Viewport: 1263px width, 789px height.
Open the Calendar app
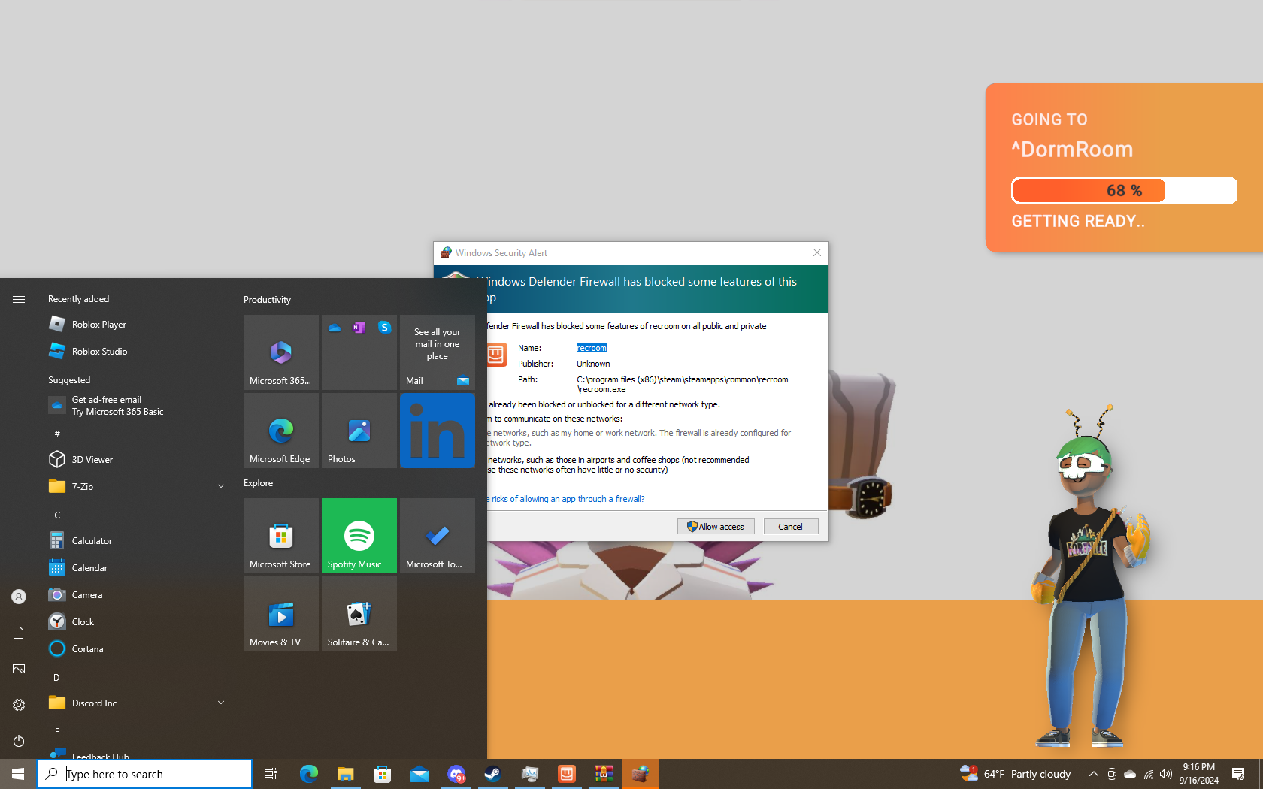(135, 567)
